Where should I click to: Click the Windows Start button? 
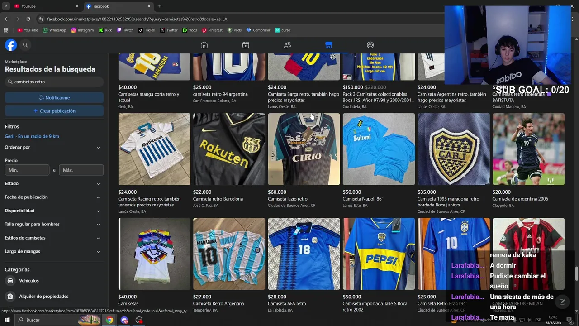click(7, 320)
